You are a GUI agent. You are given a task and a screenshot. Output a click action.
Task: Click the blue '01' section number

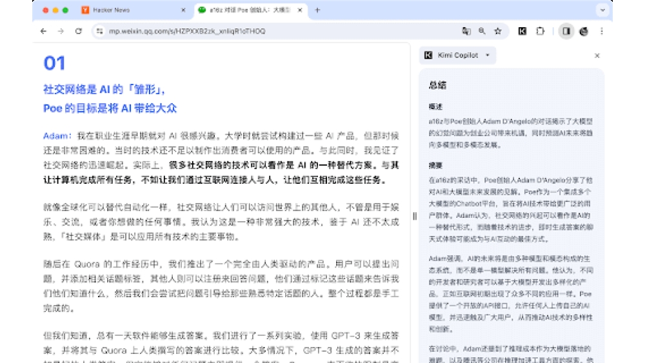(54, 63)
